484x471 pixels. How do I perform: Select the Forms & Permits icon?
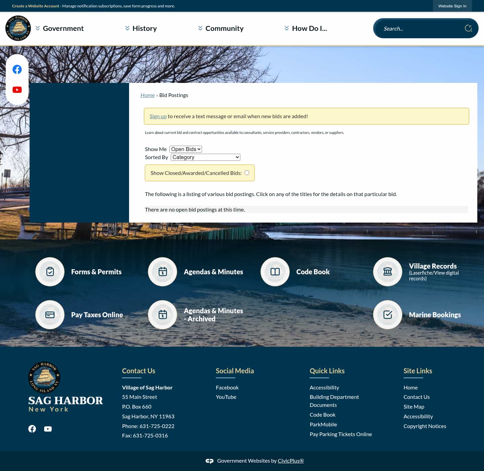[x=50, y=272]
